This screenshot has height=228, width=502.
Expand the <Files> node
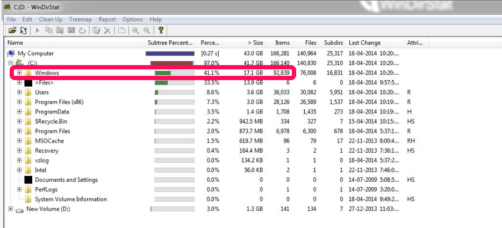pyautogui.click(x=19, y=83)
